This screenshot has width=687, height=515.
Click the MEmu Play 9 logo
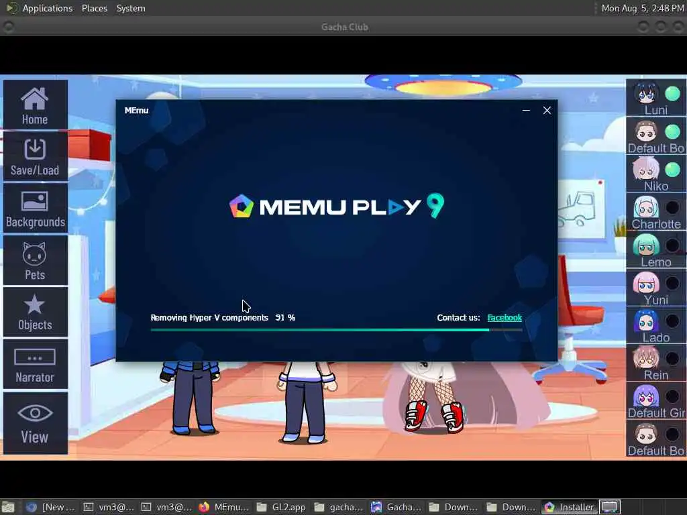[x=337, y=206]
